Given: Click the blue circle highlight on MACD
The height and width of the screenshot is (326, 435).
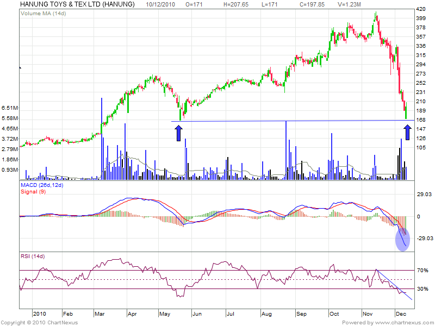Looking at the screenshot, I should [x=402, y=240].
